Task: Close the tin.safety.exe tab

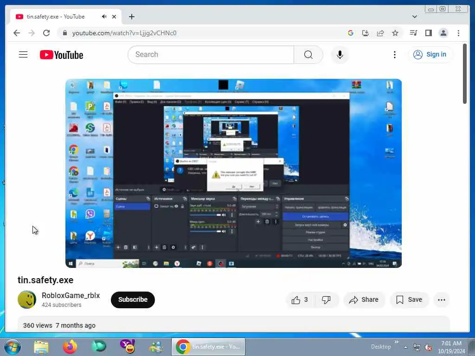Action: [x=114, y=17]
